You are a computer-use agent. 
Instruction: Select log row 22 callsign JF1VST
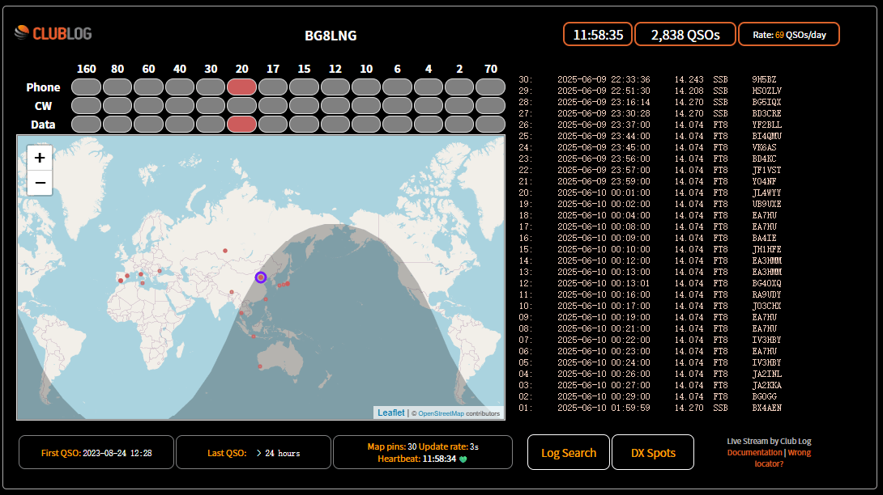click(766, 170)
